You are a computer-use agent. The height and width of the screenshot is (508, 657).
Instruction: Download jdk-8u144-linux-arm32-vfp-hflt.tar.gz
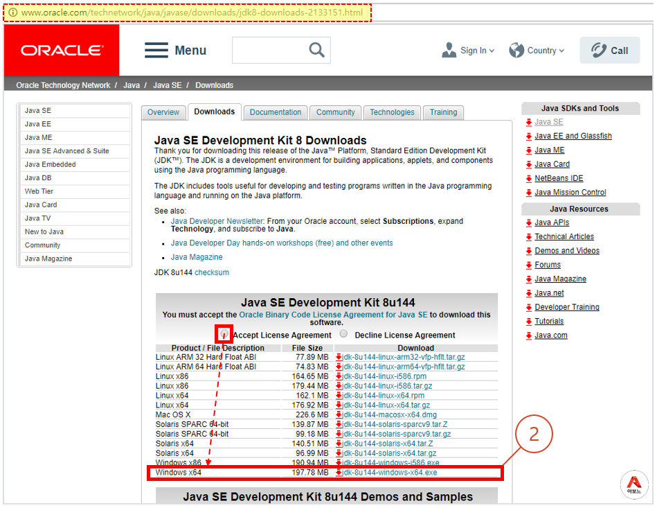pyautogui.click(x=404, y=358)
